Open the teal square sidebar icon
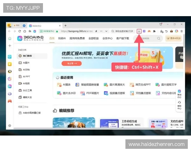The image size is (191, 152). point(10,57)
